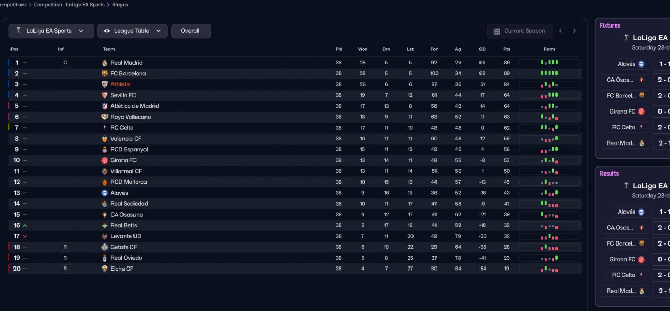670x311 pixels.
Task: Click the Sevilla FC badge icon
Action: tap(105, 95)
